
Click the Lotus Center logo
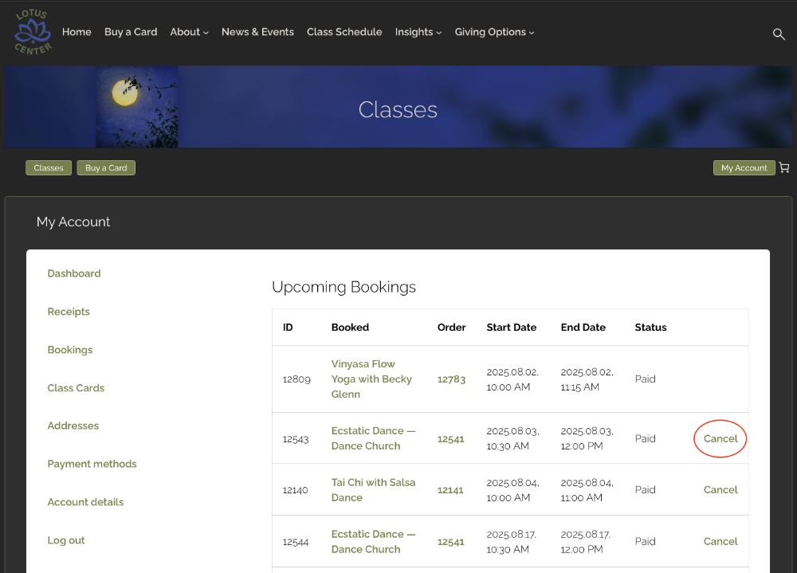(x=33, y=32)
